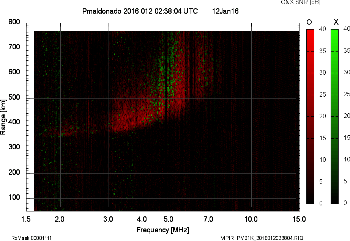Click the frequency tick label '10.0'
This screenshot has width=350, height=241.
point(251,219)
